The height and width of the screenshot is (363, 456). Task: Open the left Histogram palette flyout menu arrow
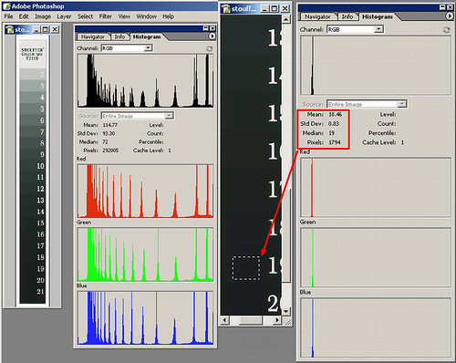pos(212,36)
